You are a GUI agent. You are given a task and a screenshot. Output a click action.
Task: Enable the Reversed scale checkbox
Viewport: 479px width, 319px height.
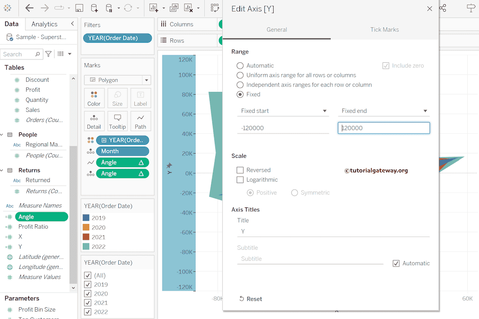(x=240, y=170)
